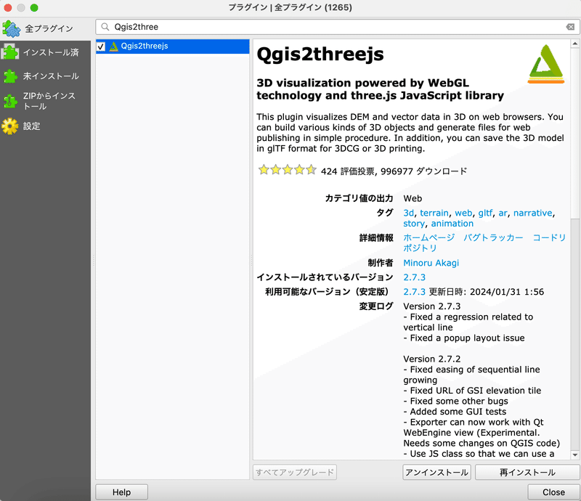This screenshot has height=501, width=581.
Task: Open the Minoru Akagi author link
Action: click(431, 262)
